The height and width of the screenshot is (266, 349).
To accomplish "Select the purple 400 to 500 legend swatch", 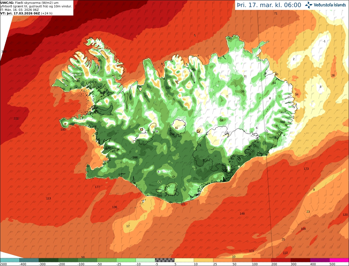I will [x=320, y=260].
